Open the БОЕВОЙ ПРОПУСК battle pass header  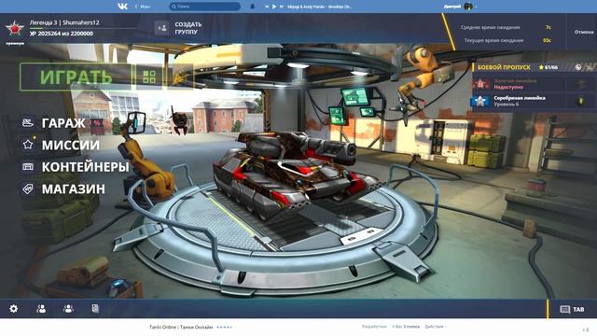(504, 67)
